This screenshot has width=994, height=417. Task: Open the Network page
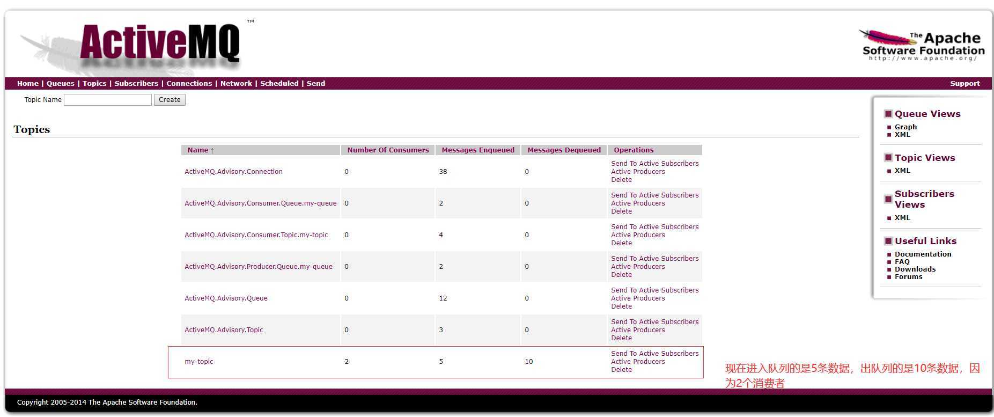[x=236, y=83]
